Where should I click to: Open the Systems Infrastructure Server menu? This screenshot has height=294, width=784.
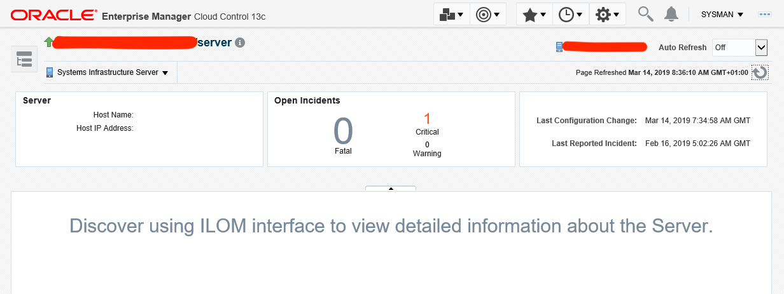coord(113,72)
